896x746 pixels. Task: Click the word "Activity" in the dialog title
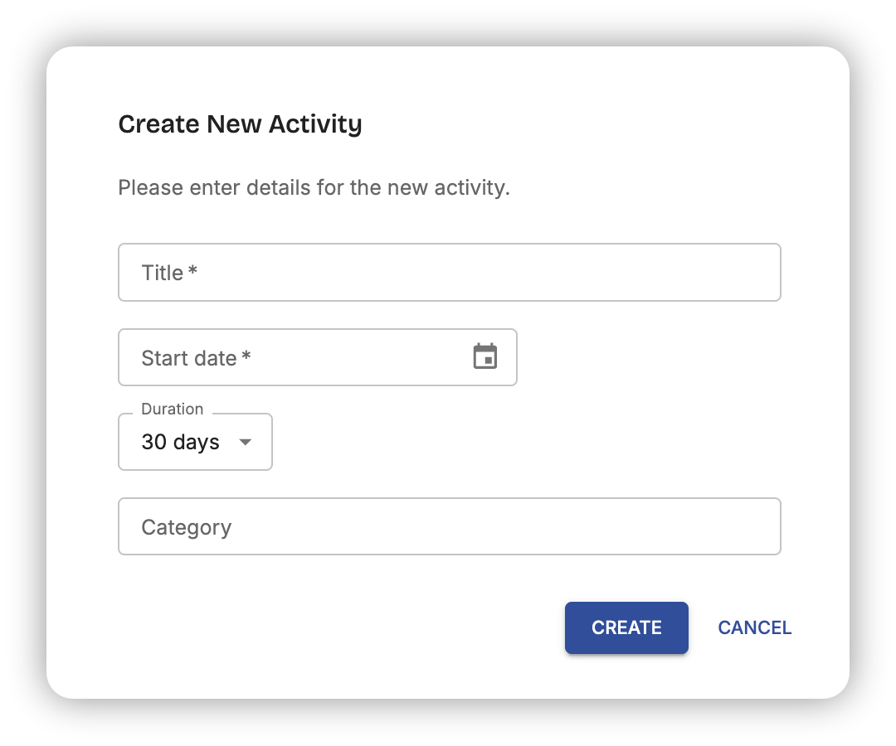314,124
